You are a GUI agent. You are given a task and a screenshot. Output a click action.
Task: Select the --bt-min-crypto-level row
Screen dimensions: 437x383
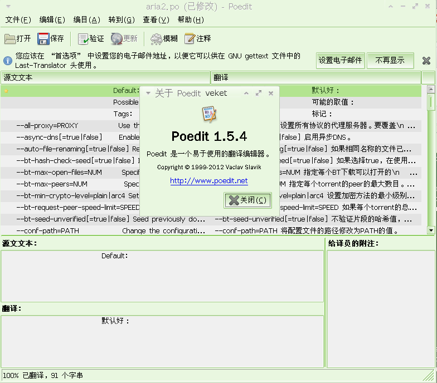tap(211, 196)
